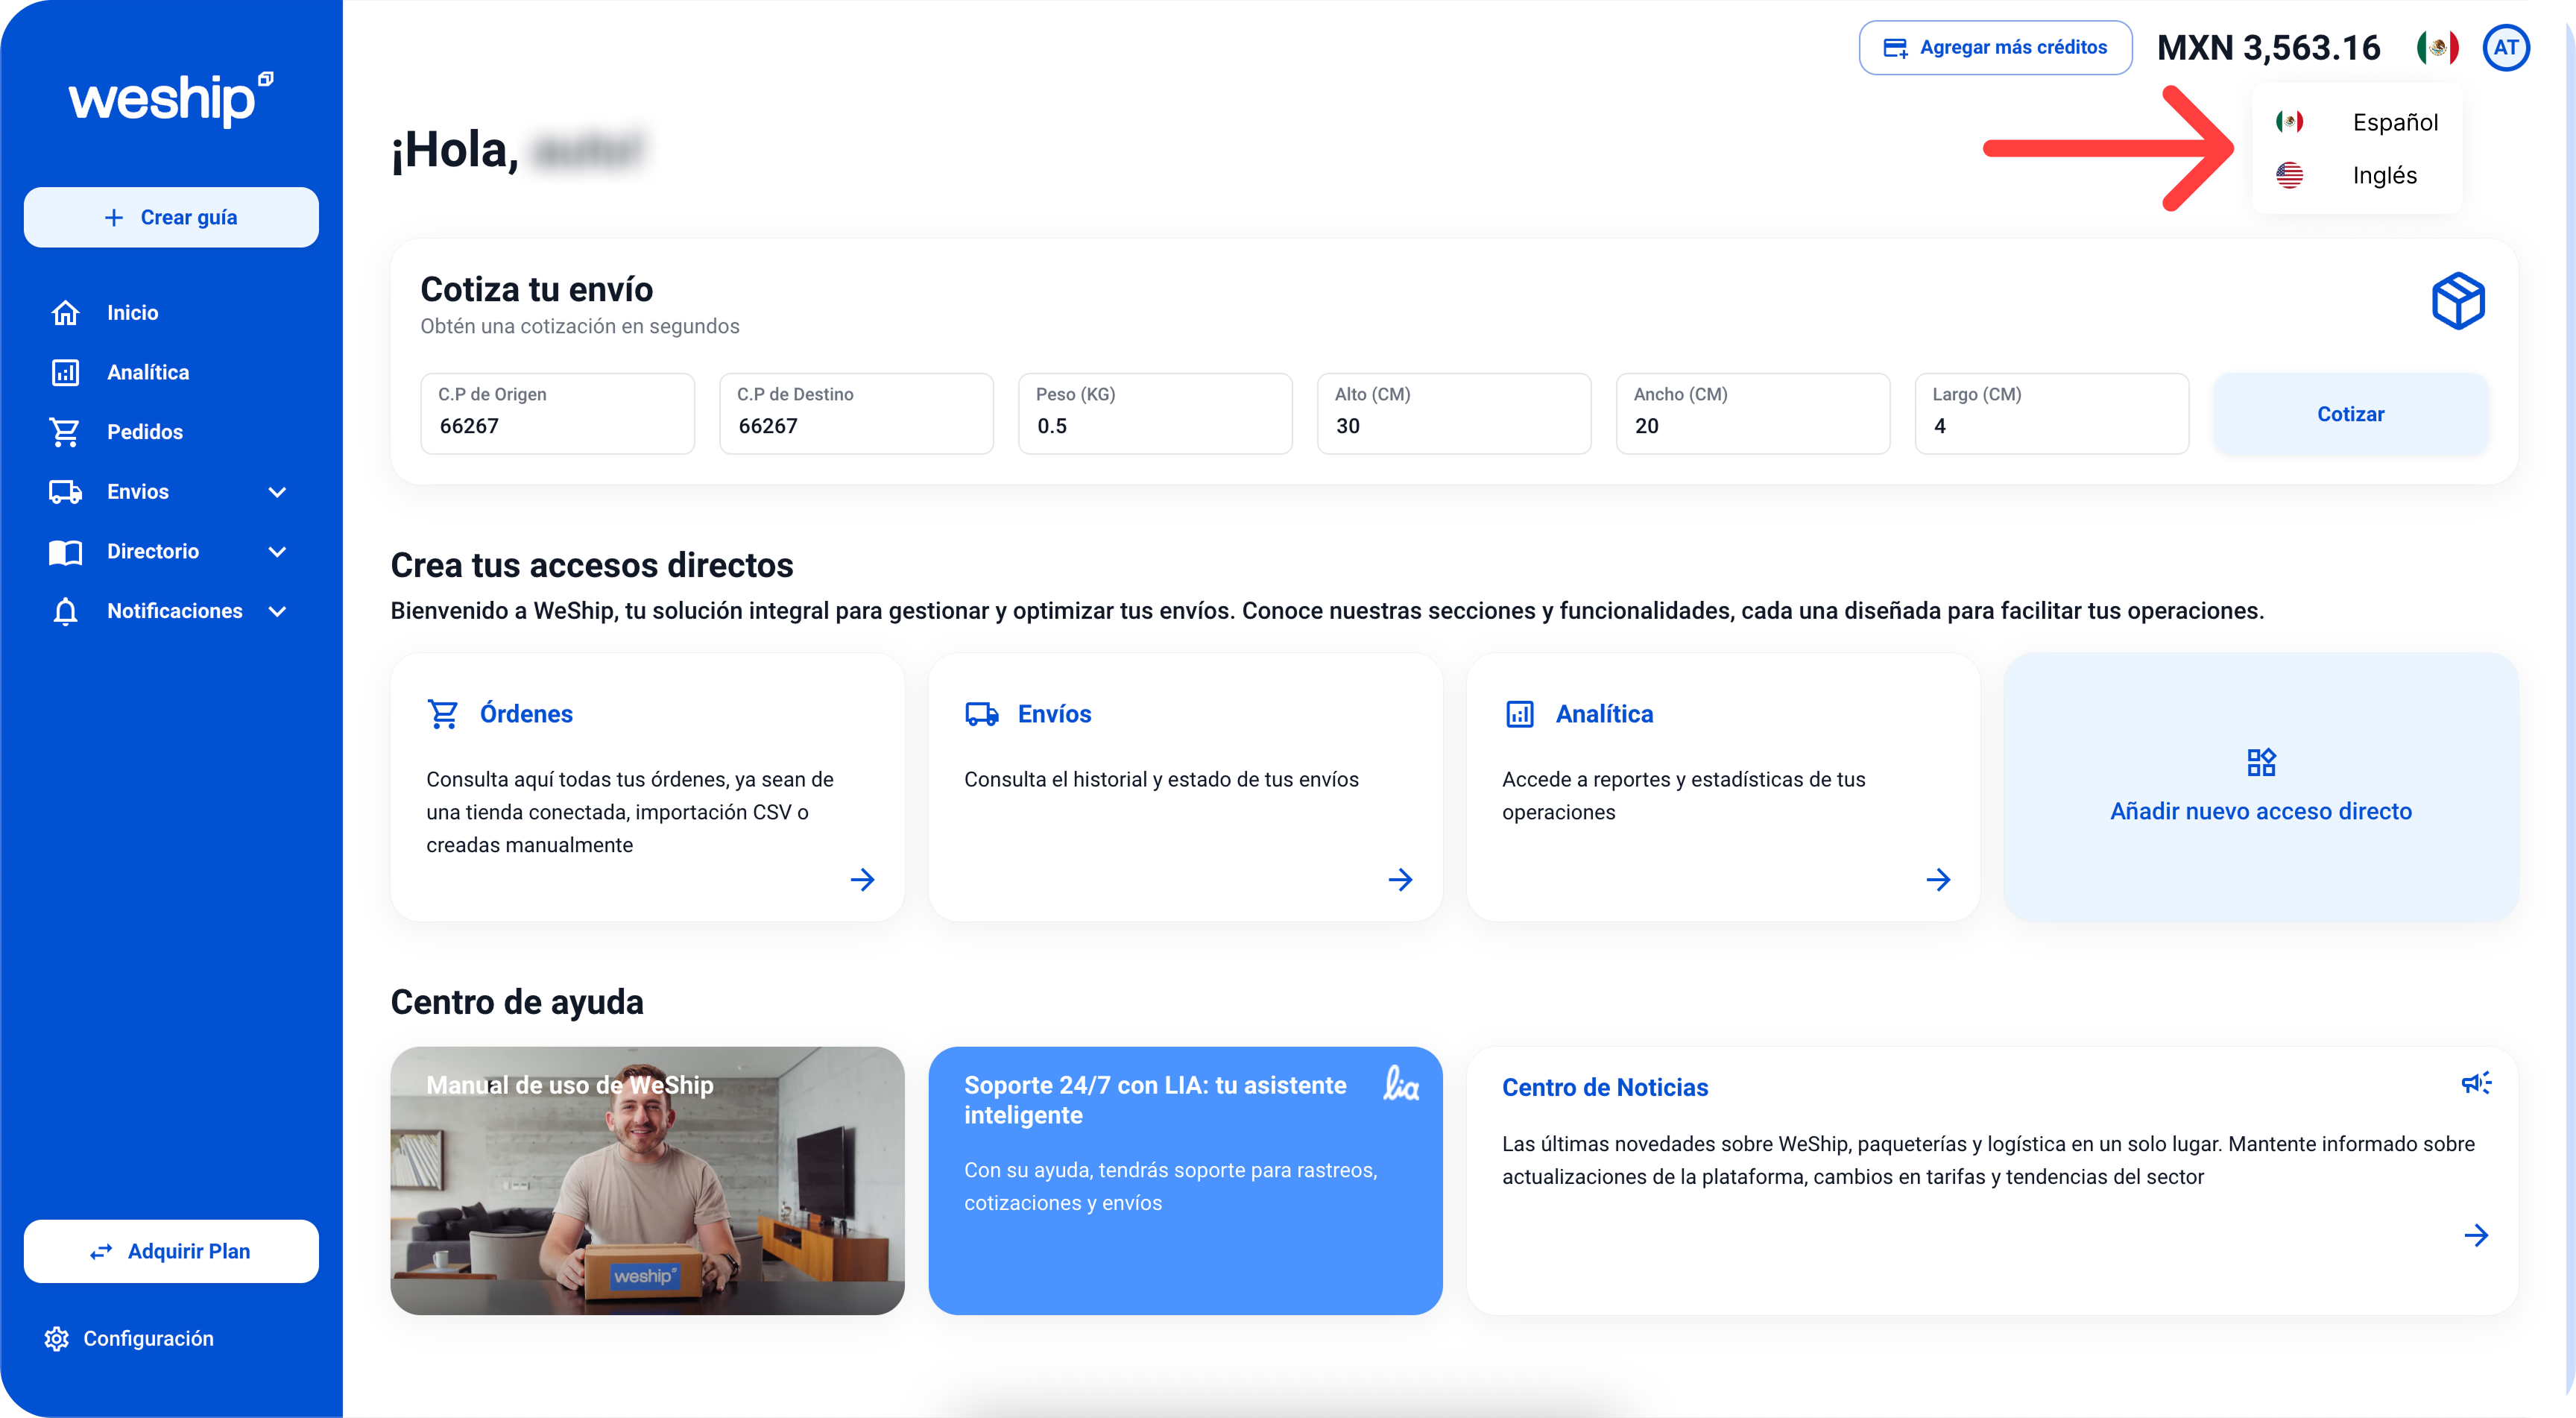The height and width of the screenshot is (1418, 2576).
Task: Click the Envíos card truck icon
Action: click(x=981, y=714)
